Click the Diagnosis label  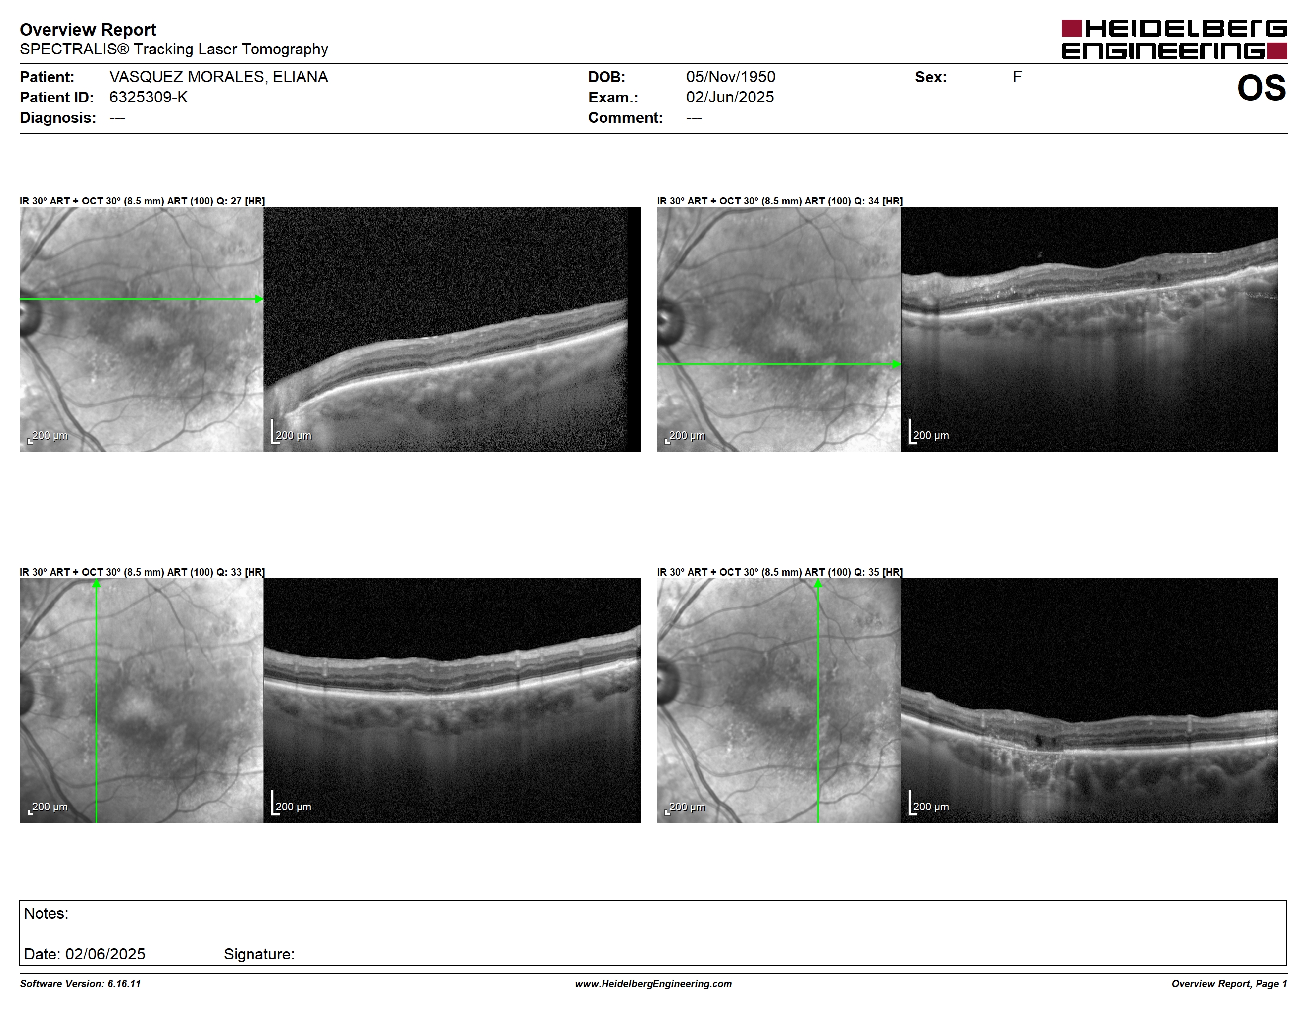tap(58, 117)
